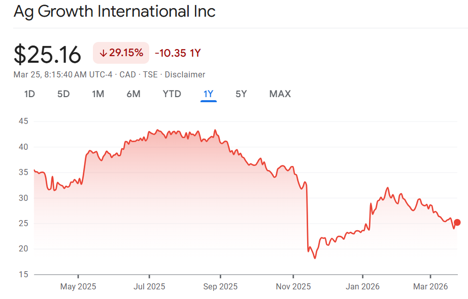
Task: Click the 45 y-axis label
Action: pos(23,121)
